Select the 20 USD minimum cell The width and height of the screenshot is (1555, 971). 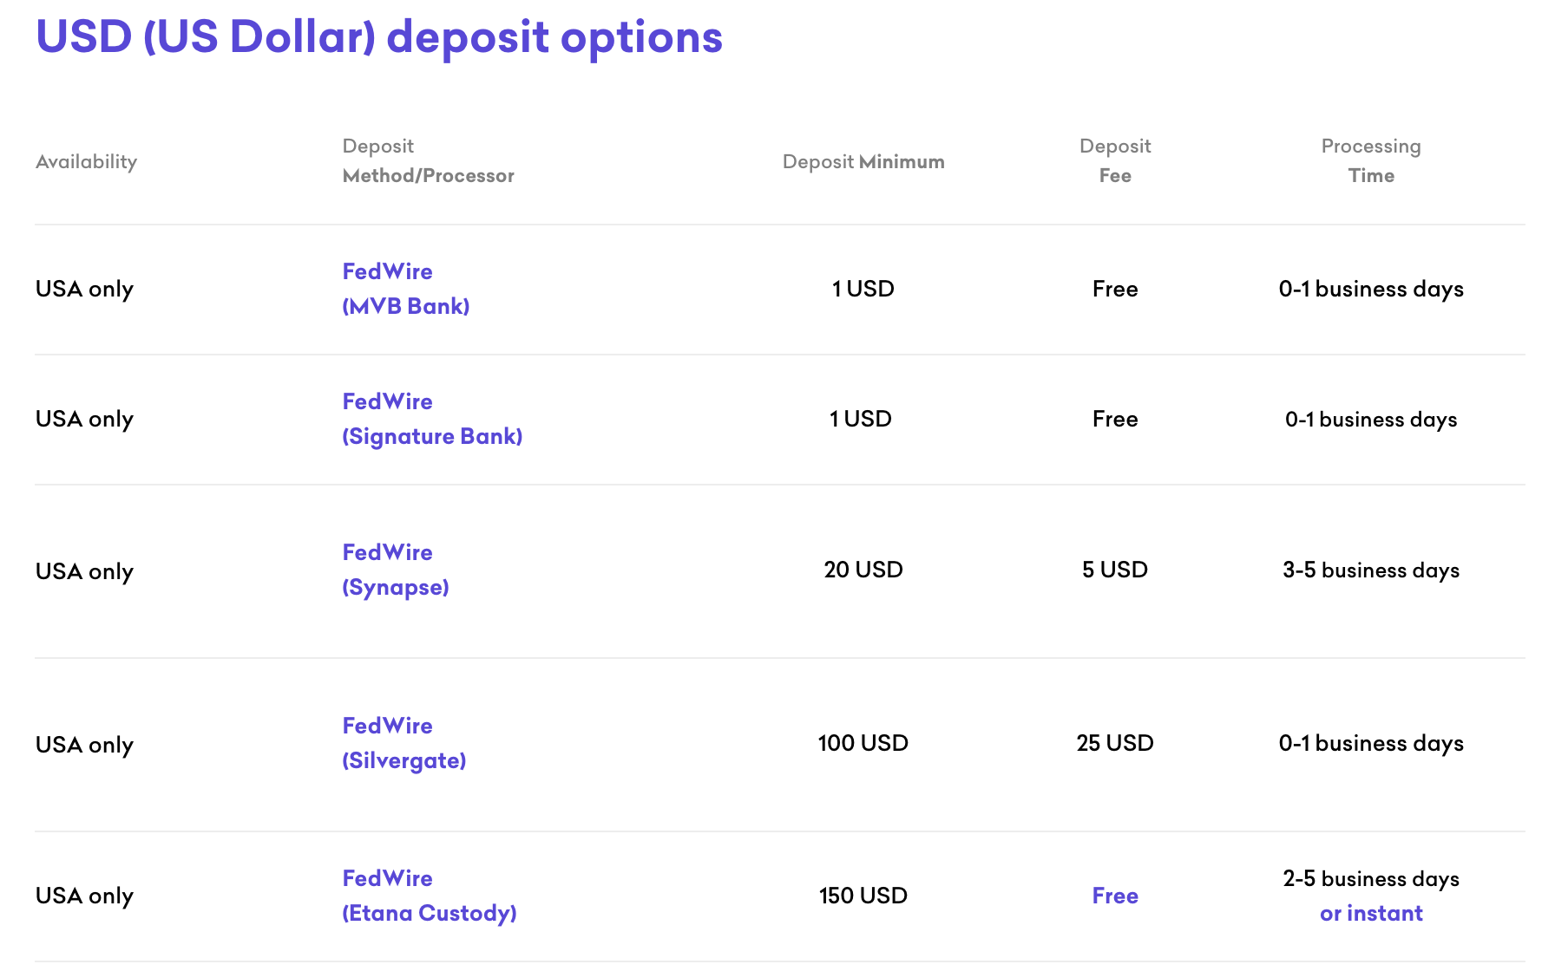pyautogui.click(x=863, y=570)
